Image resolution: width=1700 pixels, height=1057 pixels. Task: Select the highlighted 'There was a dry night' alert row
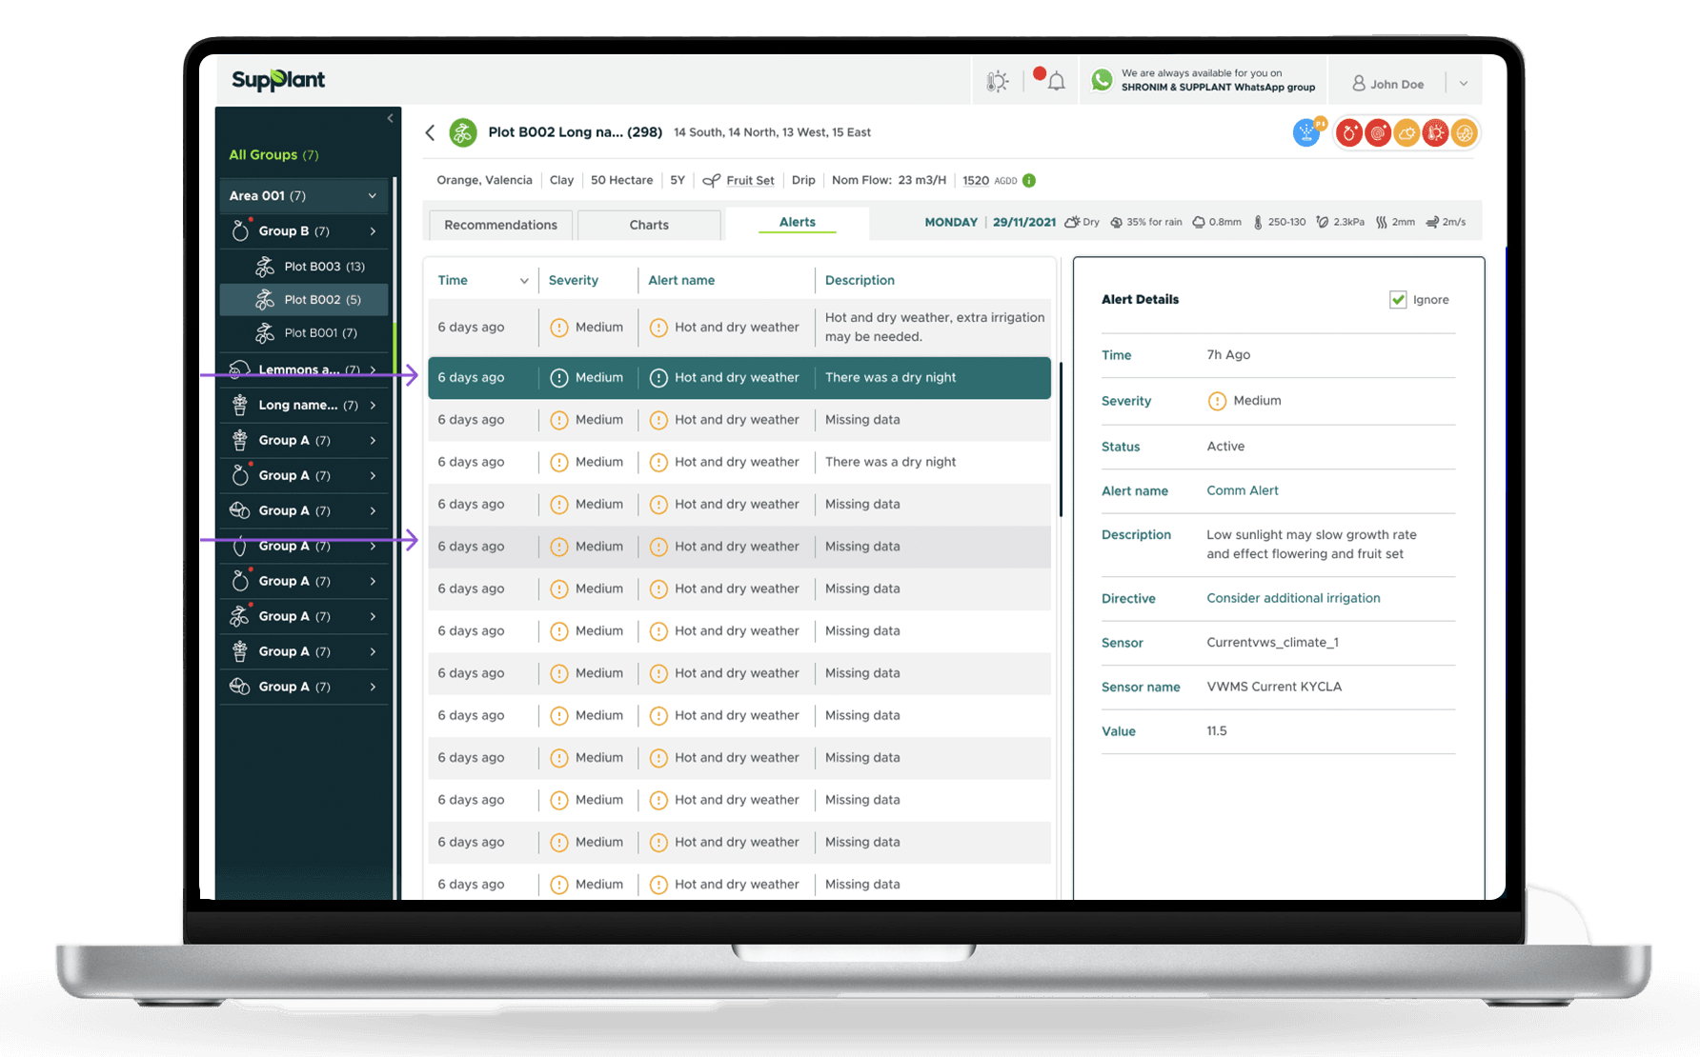[739, 378]
